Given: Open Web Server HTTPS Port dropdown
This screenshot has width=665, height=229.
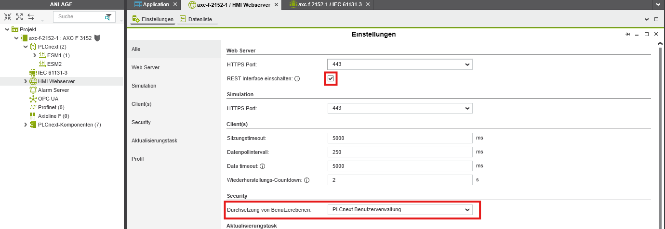Looking at the screenshot, I should (400, 64).
